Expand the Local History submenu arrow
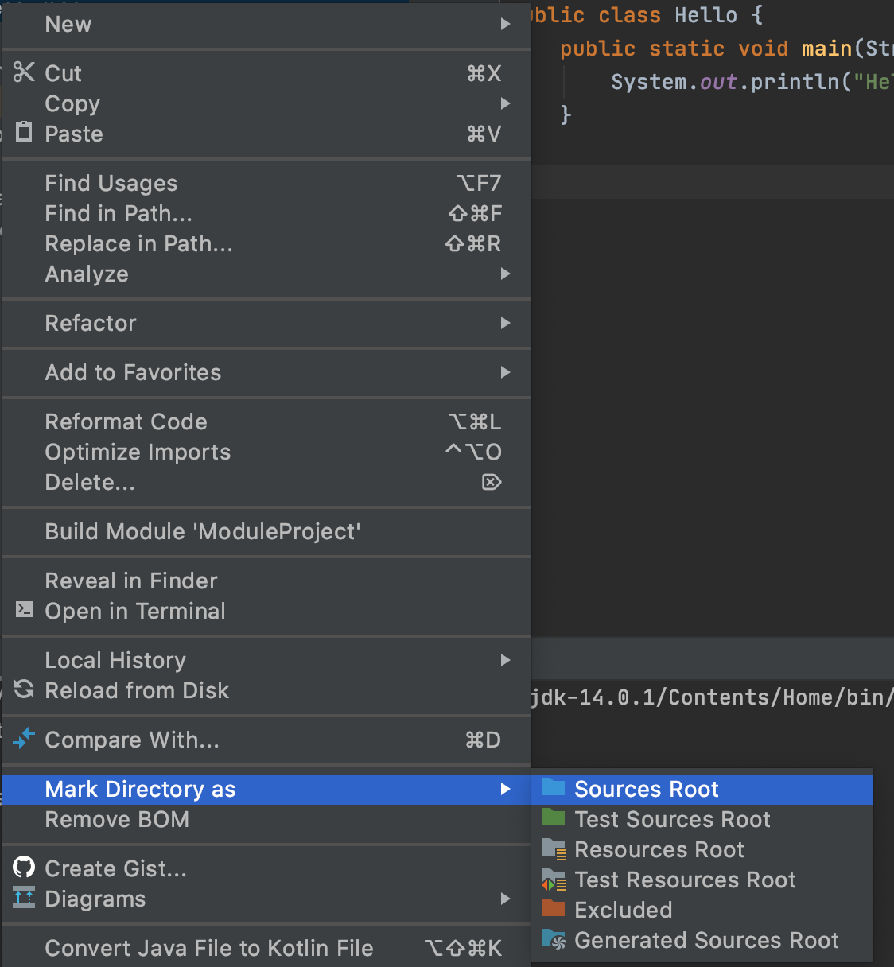The height and width of the screenshot is (967, 894). [x=505, y=660]
